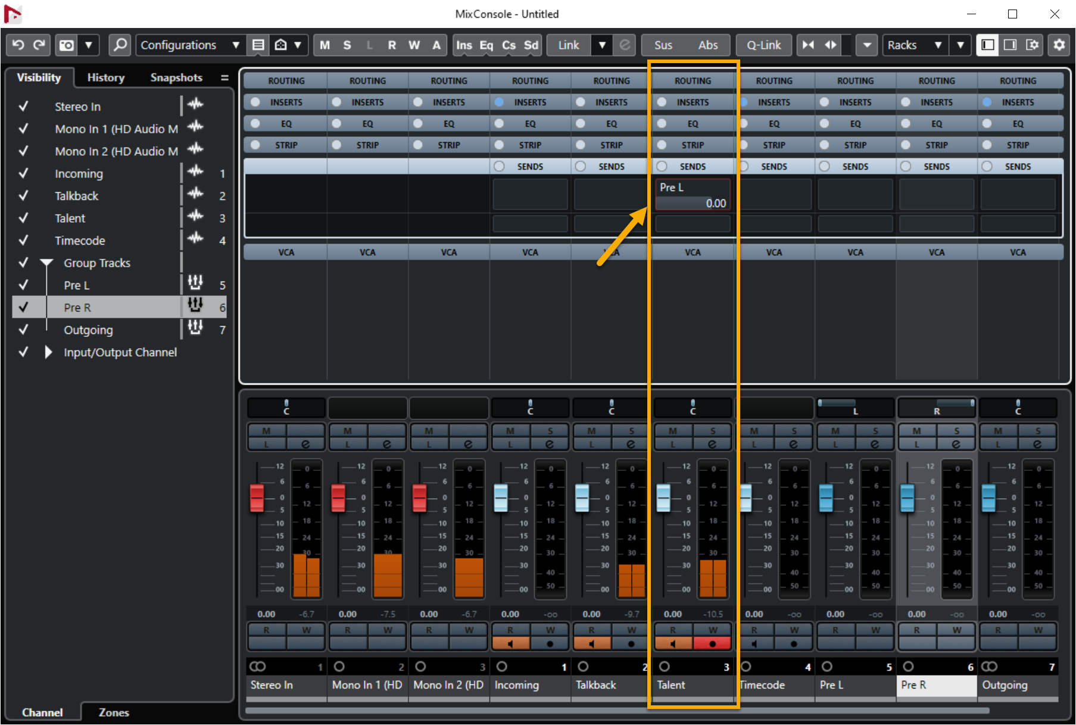Open the Racks dropdown menu

(x=915, y=45)
